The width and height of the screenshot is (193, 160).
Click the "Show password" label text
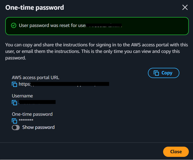tap(38, 127)
